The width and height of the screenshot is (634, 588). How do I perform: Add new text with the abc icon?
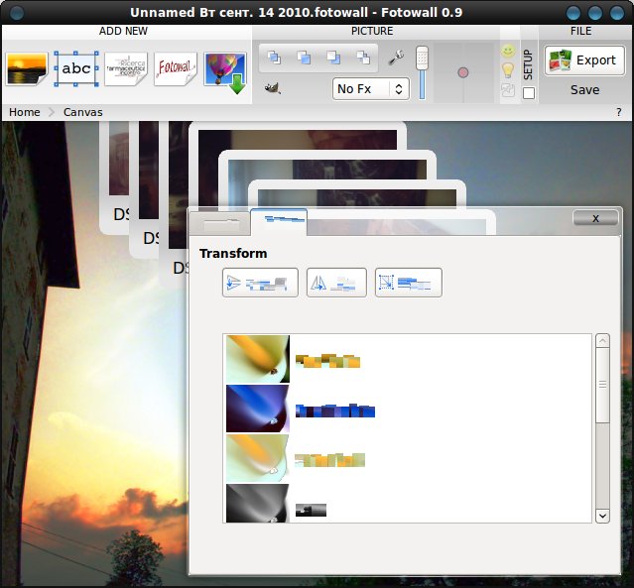click(x=76, y=68)
